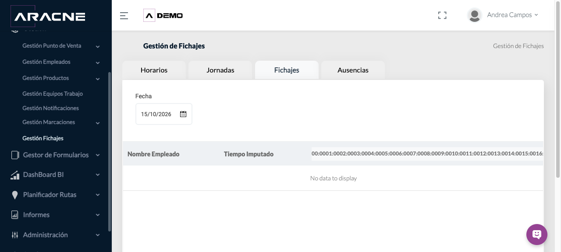
Task: Expand Gestión Productos chevron
Action: click(x=98, y=79)
